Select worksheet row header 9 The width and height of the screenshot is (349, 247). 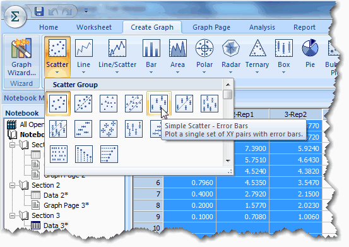pos(148,217)
